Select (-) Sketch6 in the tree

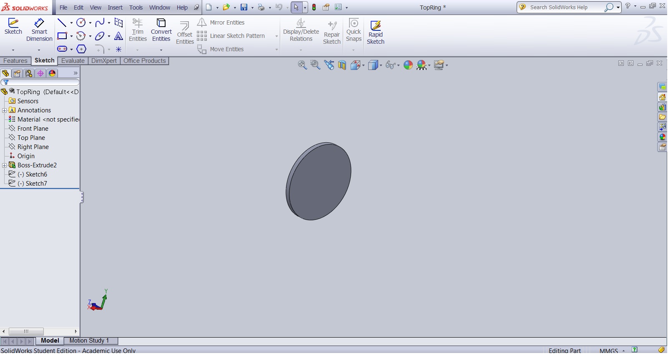pos(32,174)
